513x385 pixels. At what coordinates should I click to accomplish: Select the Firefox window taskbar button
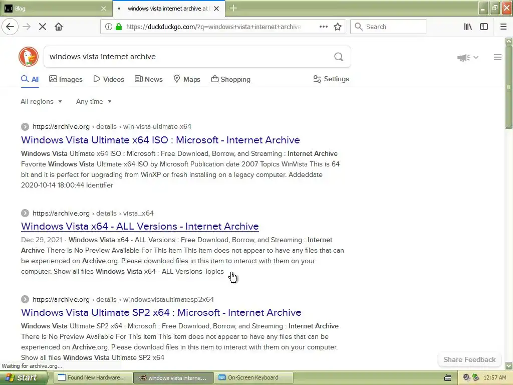pos(173,378)
